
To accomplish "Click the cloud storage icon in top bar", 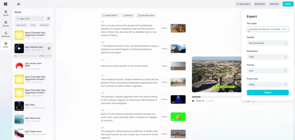I will [18, 4].
